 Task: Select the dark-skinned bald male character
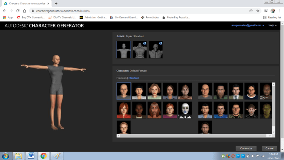(266, 91)
